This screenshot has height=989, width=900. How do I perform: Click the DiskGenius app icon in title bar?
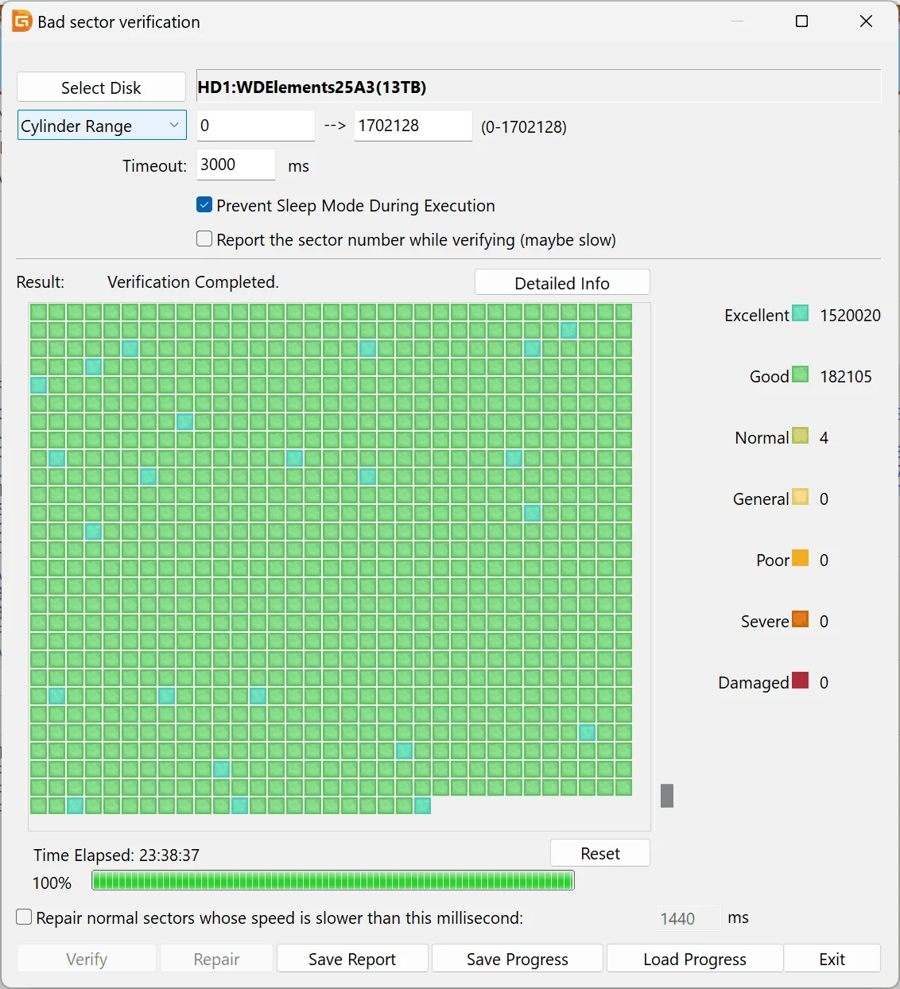click(x=21, y=21)
